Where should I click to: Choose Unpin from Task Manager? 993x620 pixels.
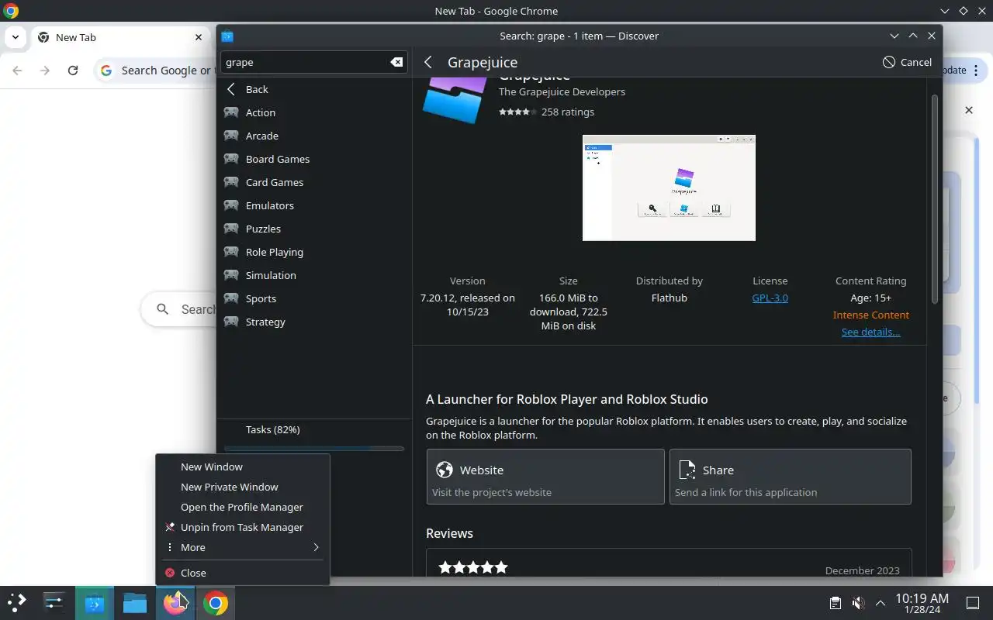coord(243,527)
